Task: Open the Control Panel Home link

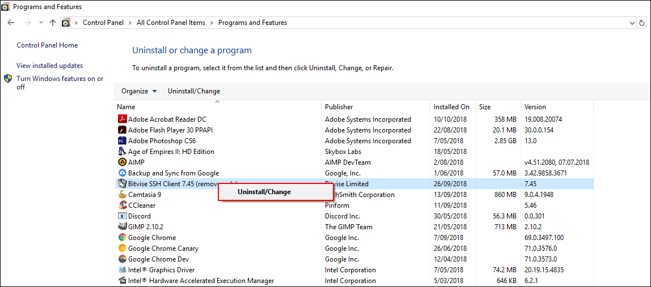Action: click(x=47, y=45)
